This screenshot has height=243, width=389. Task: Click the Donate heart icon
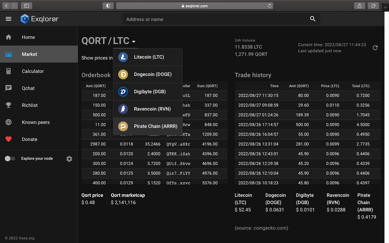[x=9, y=139]
